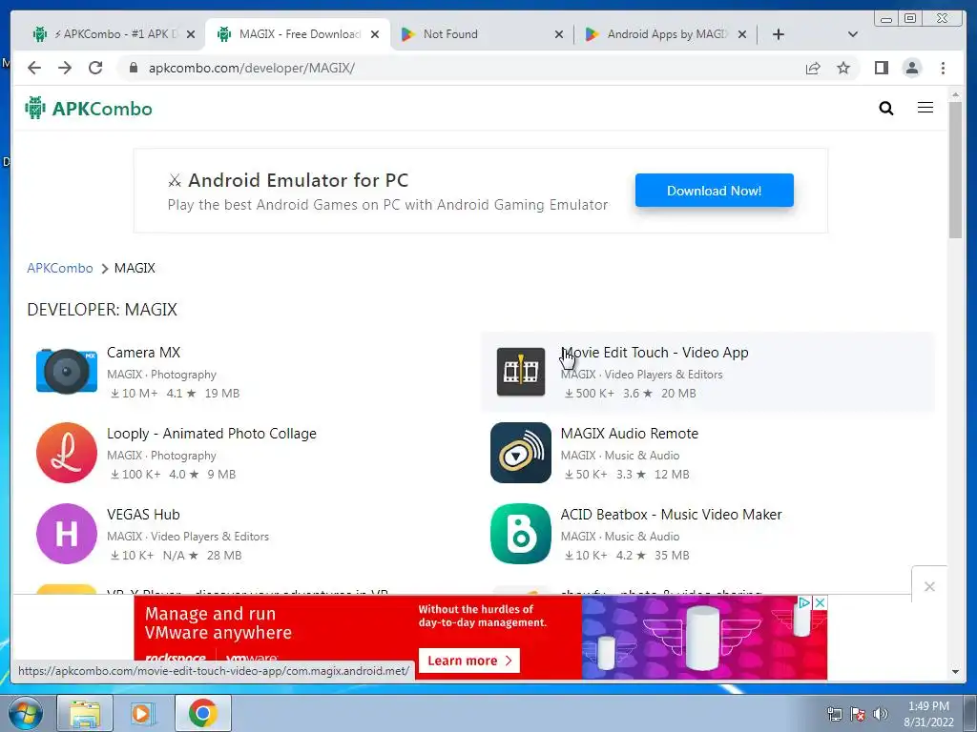This screenshot has width=977, height=732.
Task: Click the DEVELOPER: MAGIX heading
Action: [102, 310]
